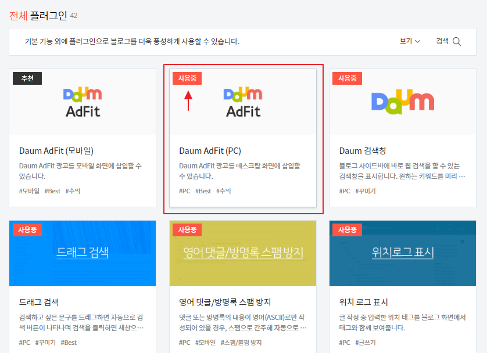The width and height of the screenshot is (487, 353).
Task: Click #모바일 tag under 스팸 방지 card
Action: click(x=205, y=343)
